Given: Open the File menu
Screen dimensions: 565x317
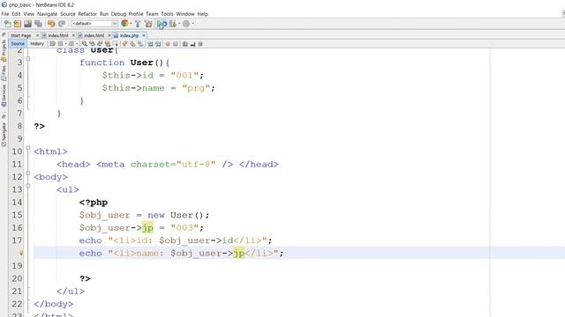Looking at the screenshot, I should pos(5,14).
